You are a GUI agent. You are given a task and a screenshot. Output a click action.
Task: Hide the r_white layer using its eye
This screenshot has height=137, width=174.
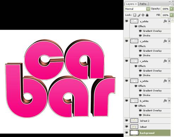point(127,61)
